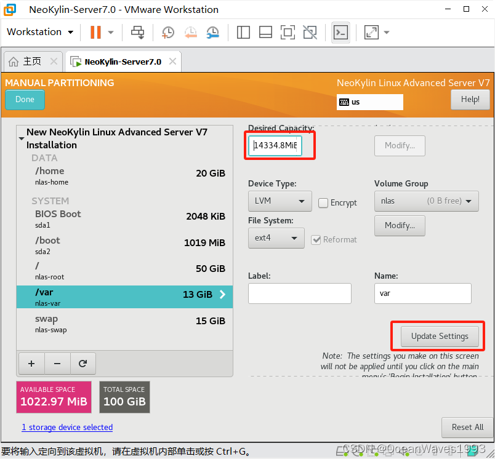Screen dimensions: 495x459
Task: Select the /boot sda2 partition
Action: click(x=125, y=245)
